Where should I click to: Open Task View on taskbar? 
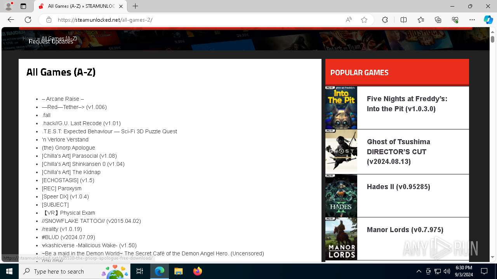click(x=140, y=271)
